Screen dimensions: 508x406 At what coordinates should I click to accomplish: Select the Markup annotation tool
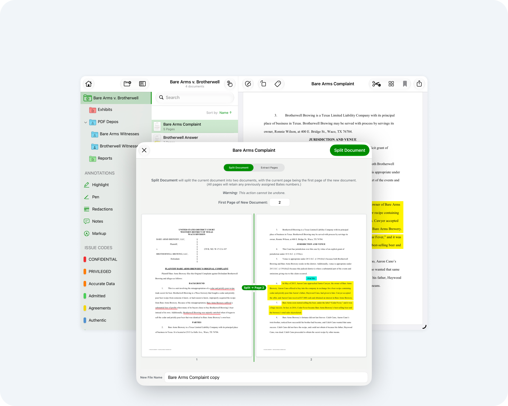click(x=95, y=233)
